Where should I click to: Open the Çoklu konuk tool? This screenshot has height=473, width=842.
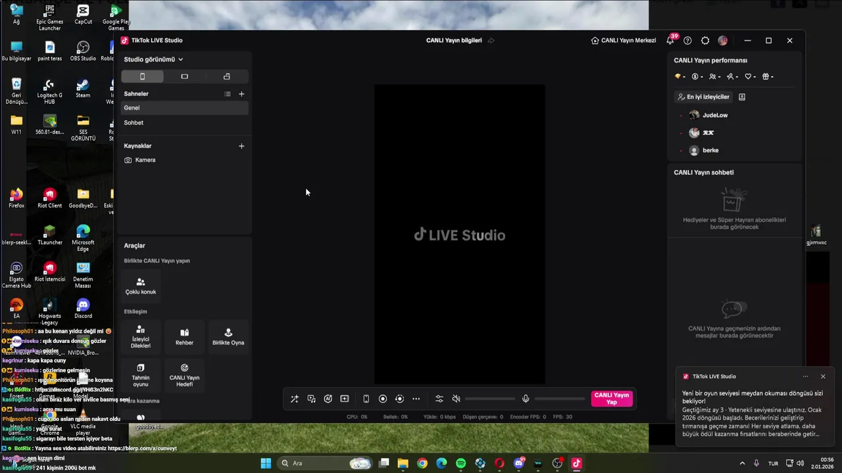click(141, 286)
